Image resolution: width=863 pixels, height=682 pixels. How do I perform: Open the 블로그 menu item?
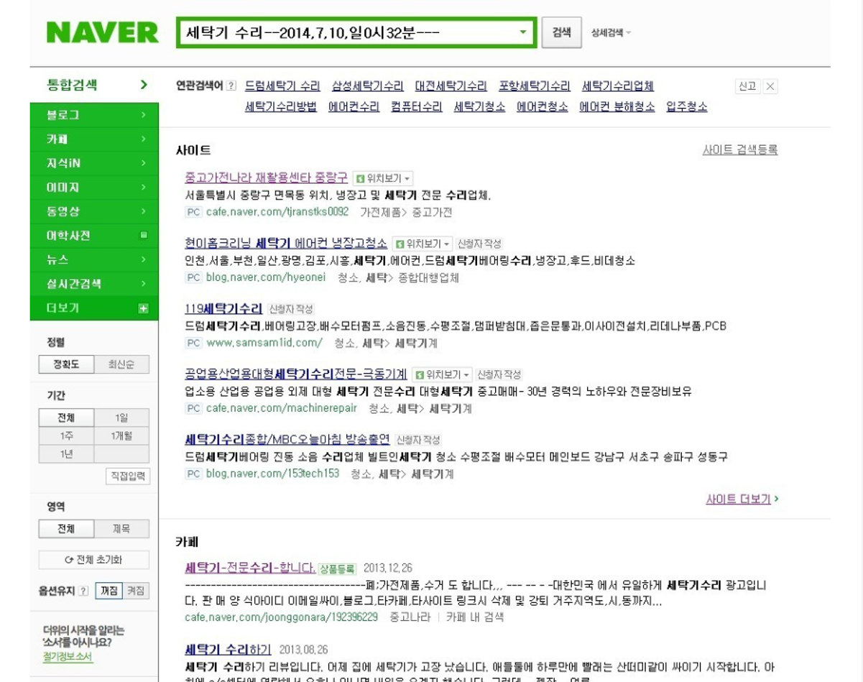(x=94, y=115)
